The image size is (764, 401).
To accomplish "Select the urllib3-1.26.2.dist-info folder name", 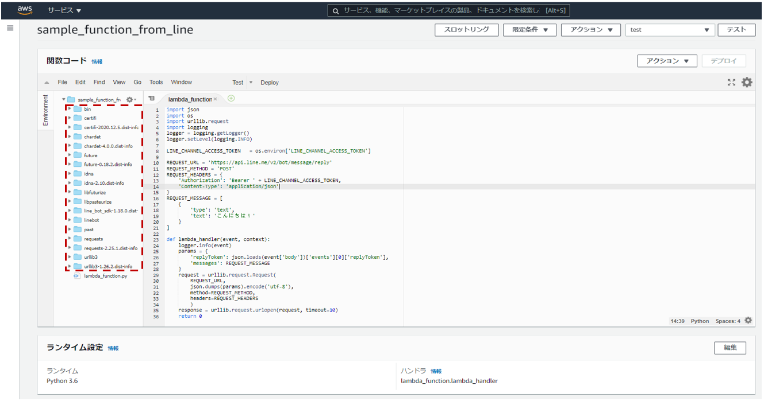I will coord(108,266).
